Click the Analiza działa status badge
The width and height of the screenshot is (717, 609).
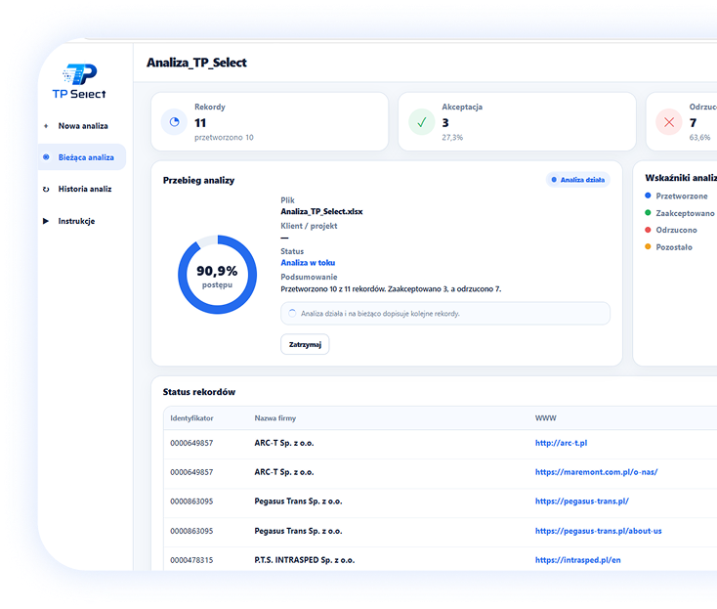pos(578,180)
